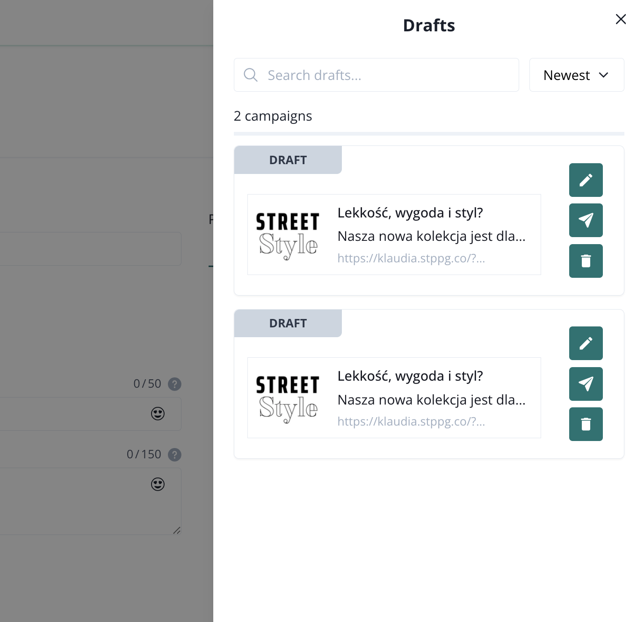
Task: Edit the first draft campaign
Action: click(x=586, y=180)
